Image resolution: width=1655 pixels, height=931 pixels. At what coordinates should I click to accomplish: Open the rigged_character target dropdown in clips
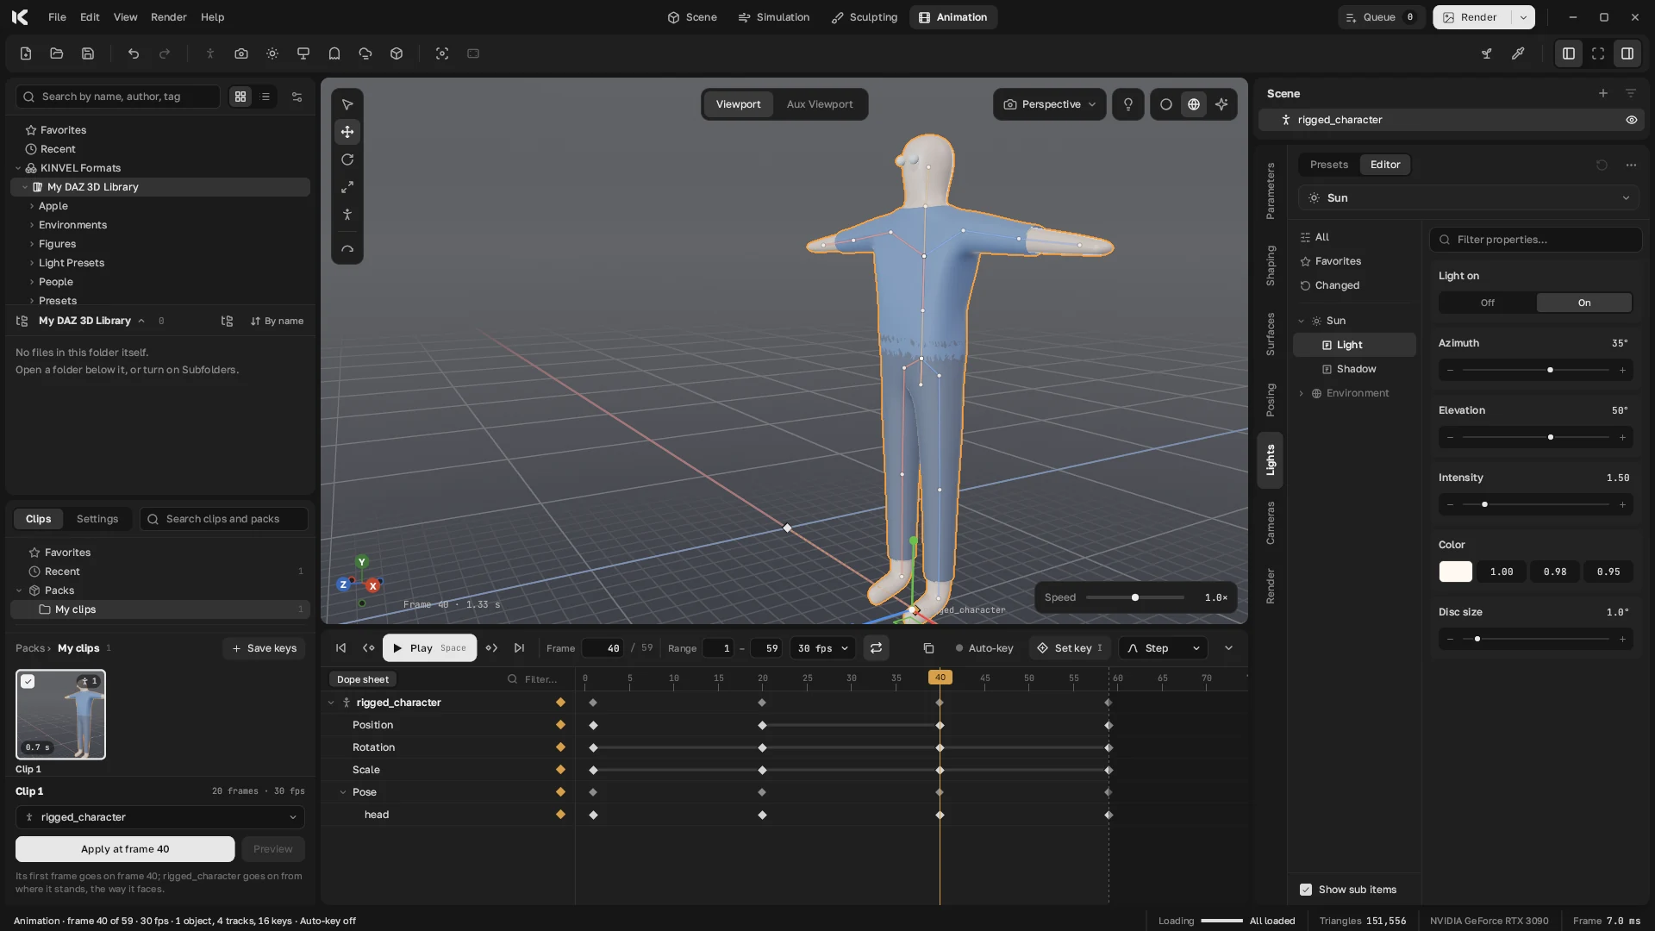click(160, 817)
